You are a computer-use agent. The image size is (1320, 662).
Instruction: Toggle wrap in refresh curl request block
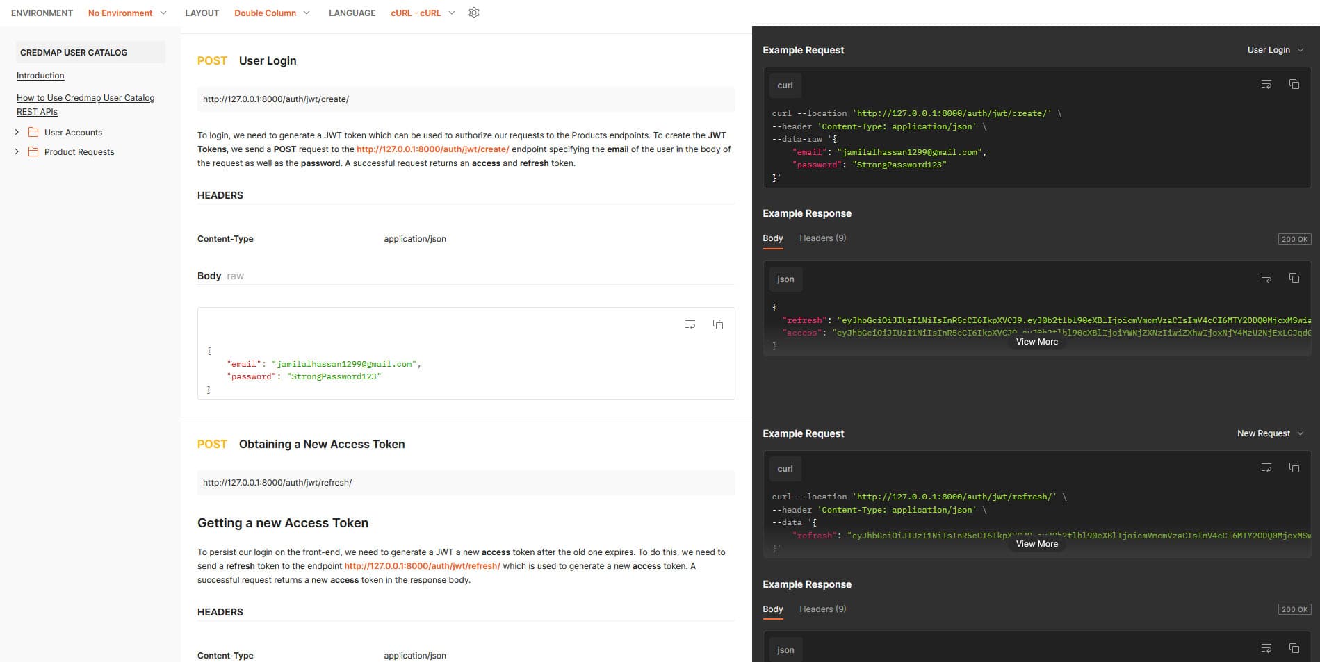click(x=1266, y=468)
